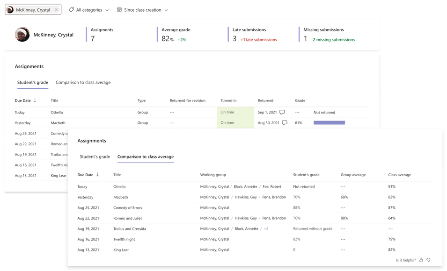Click Macbeth title in comparison table
The width and height of the screenshot is (447, 271).
pyautogui.click(x=121, y=197)
